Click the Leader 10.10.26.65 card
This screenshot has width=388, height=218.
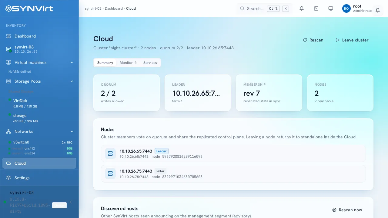click(x=198, y=93)
